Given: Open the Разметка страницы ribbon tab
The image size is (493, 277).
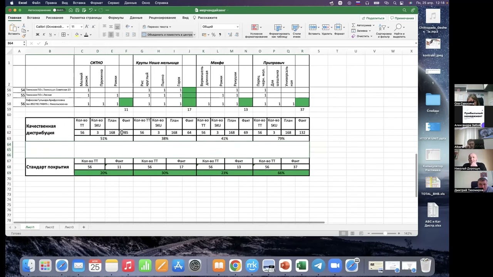Looking at the screenshot, I should 86,18.
